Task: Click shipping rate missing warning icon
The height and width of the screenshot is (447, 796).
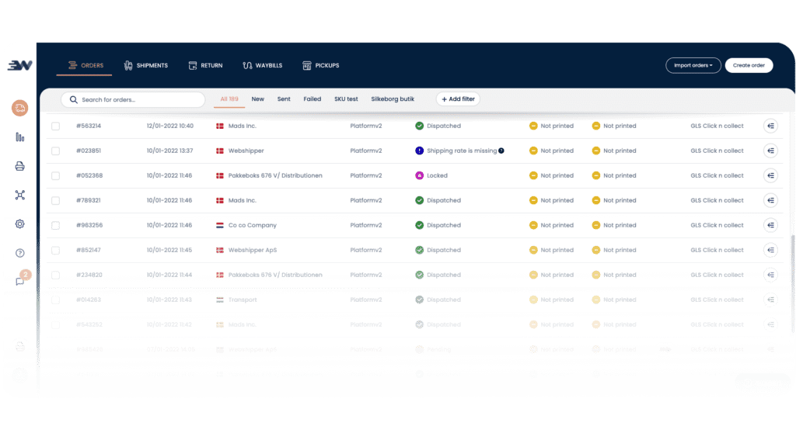Action: (x=419, y=151)
